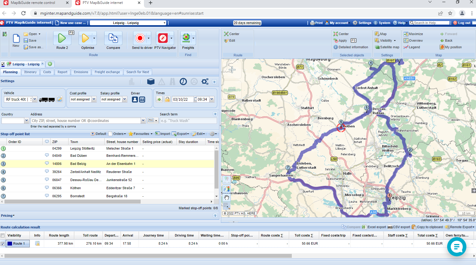This screenshot has height=265, width=476.
Task: Launch PTV Navigator icon
Action: [x=163, y=38]
